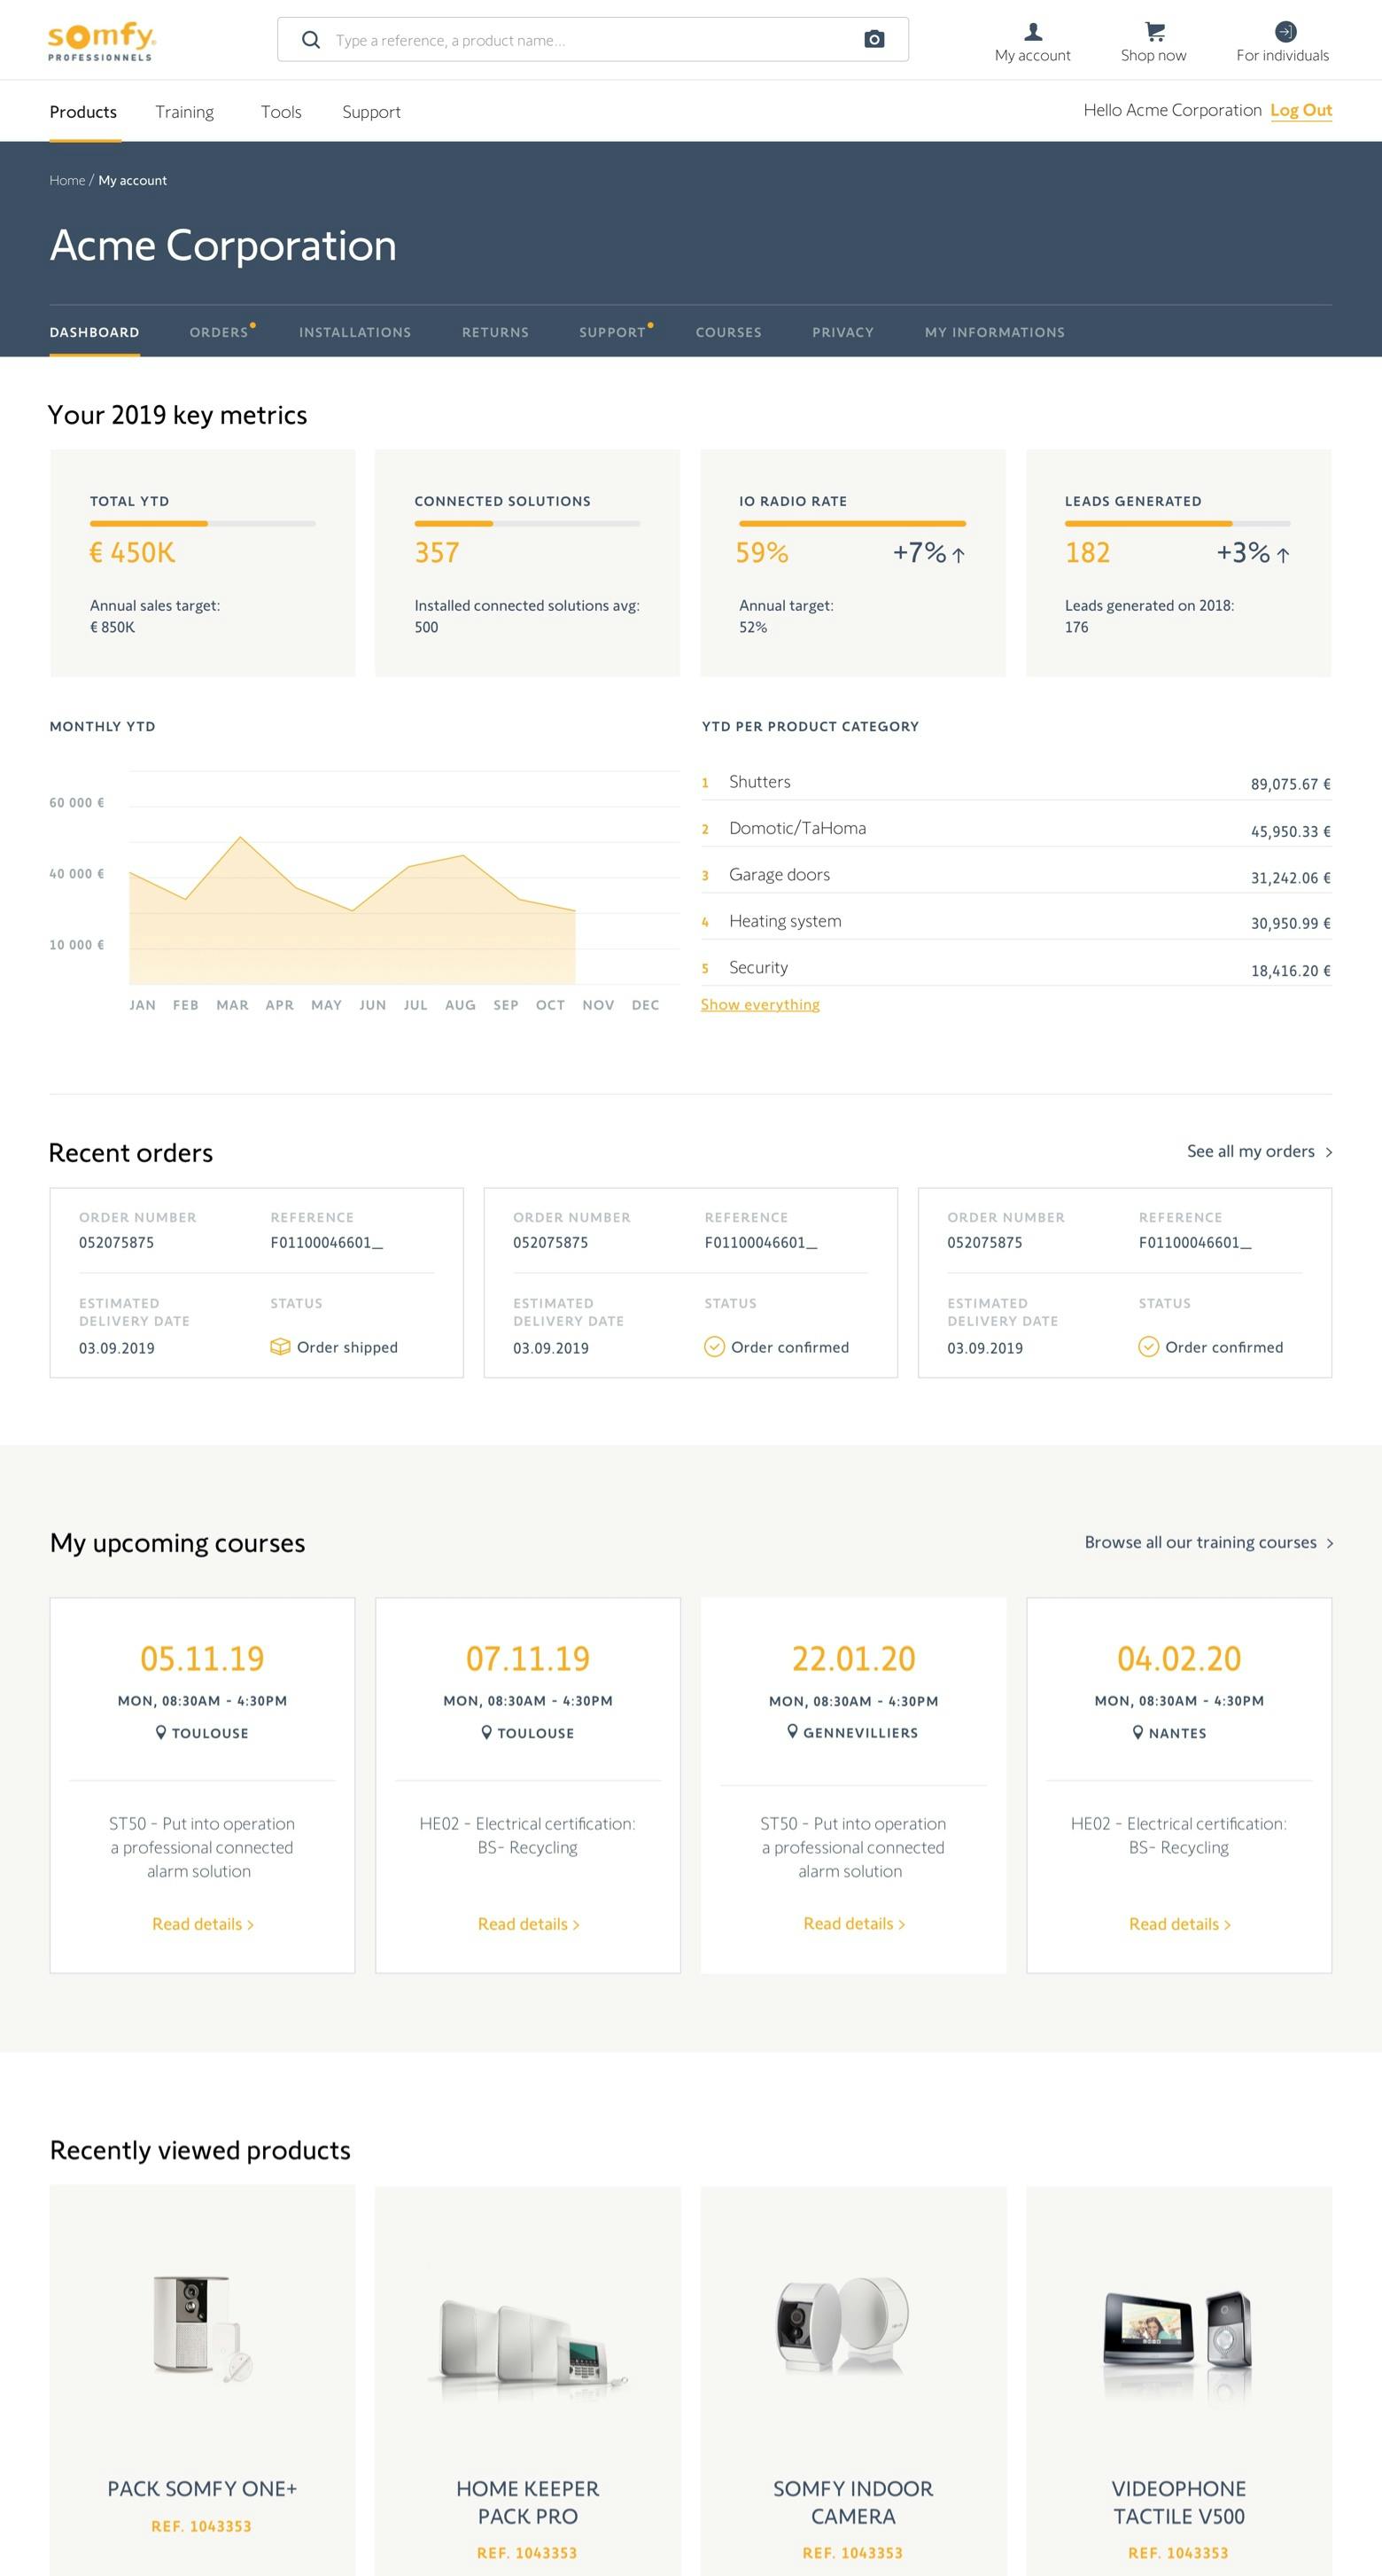Open Read details for 04.02.20 course
Image resolution: width=1382 pixels, height=2576 pixels.
(1180, 1924)
